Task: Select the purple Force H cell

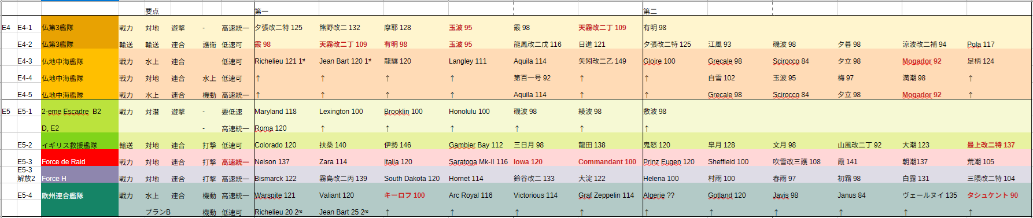Action: tap(80, 179)
